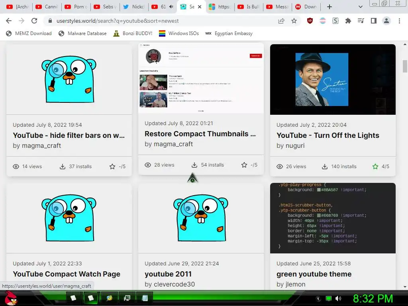The height and width of the screenshot is (306, 408).
Task: Click the page vertical scrollbar thumb
Action: tap(405, 67)
